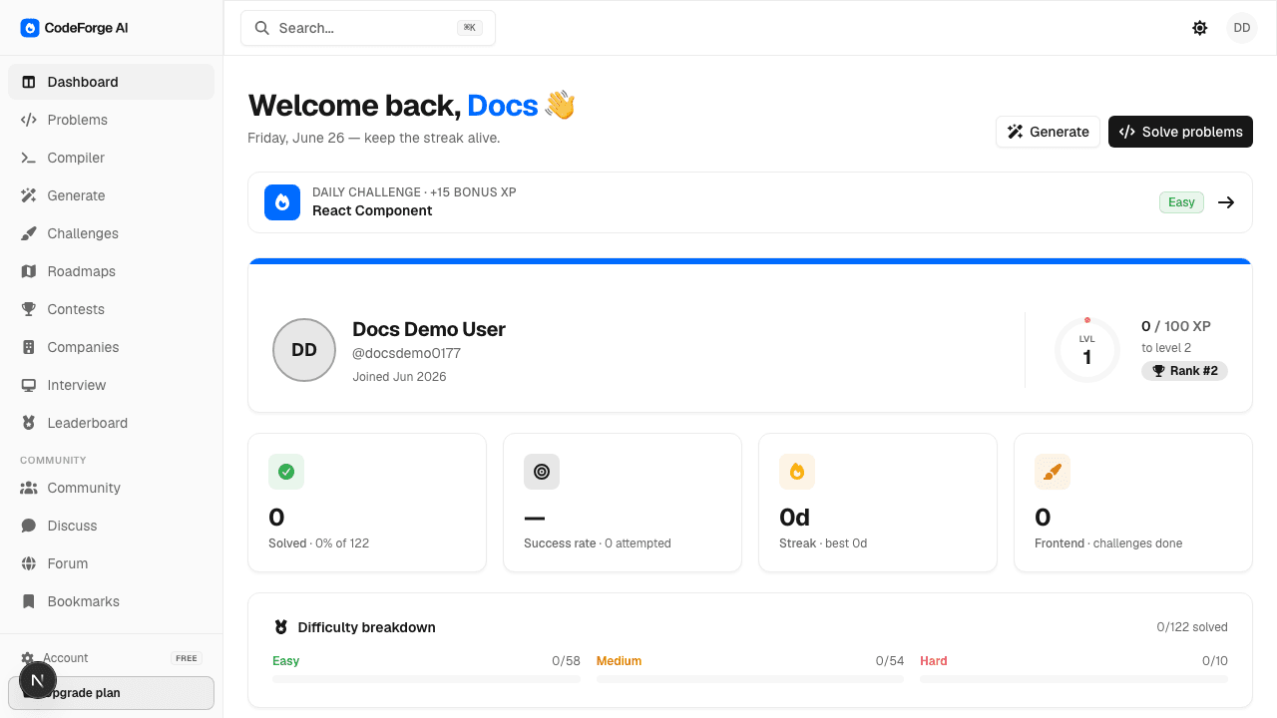This screenshot has height=718, width=1277.
Task: Click the Generate button in header
Action: (x=1048, y=132)
